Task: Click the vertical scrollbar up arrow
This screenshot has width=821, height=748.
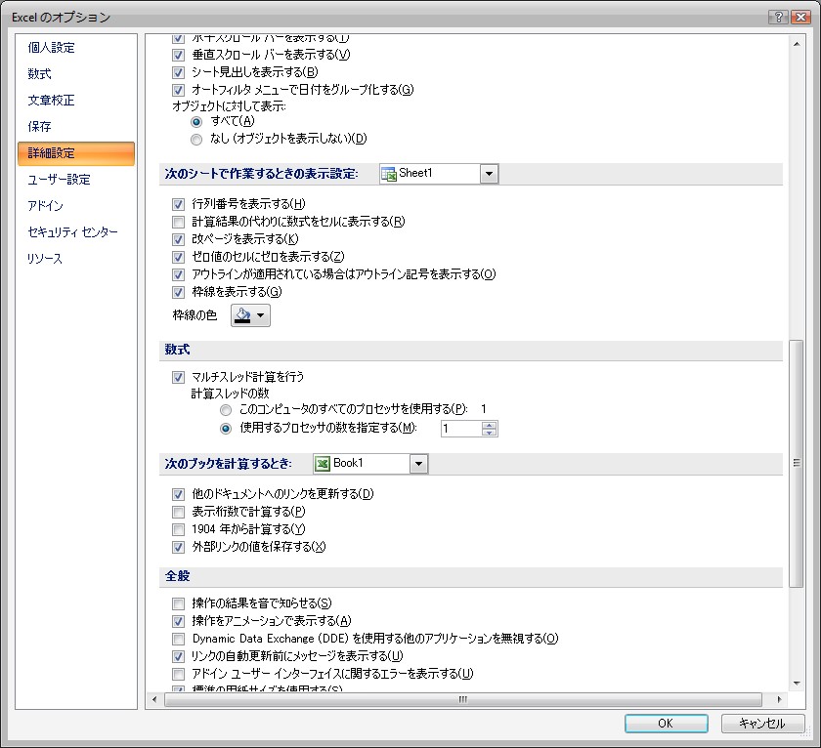Action: (797, 44)
